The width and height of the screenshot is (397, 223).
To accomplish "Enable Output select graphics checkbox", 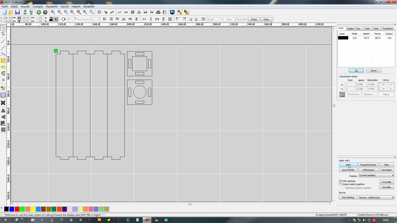I will click(x=340, y=184).
